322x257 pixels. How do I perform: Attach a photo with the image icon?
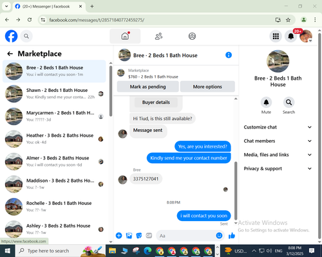point(129,236)
